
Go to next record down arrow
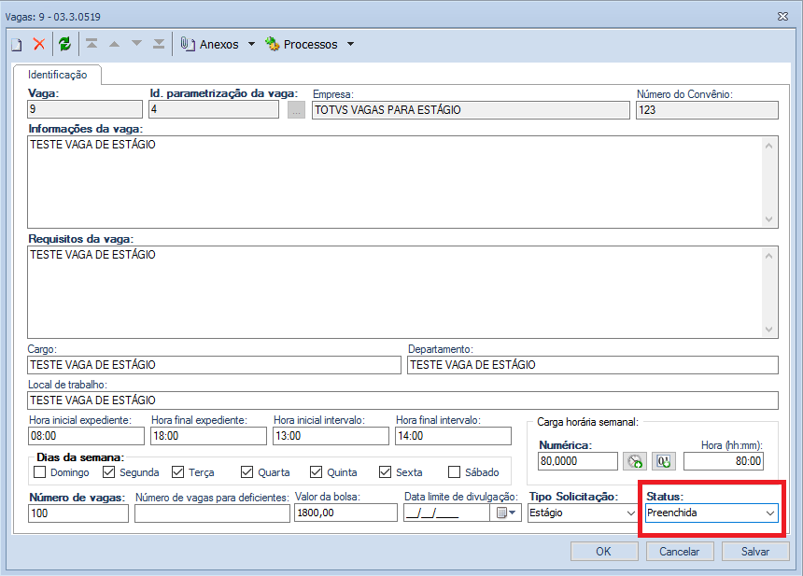[x=136, y=44]
